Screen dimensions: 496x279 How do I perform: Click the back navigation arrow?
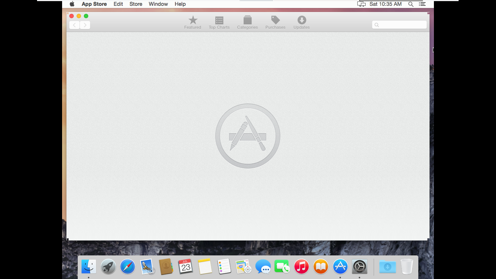pyautogui.click(x=74, y=25)
